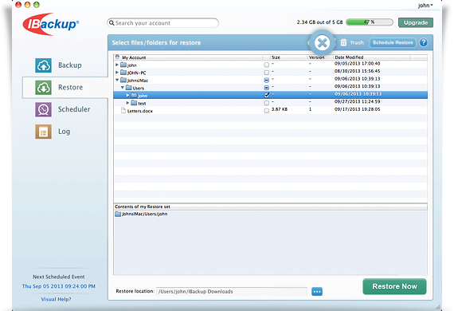This screenshot has height=311, width=454.
Task: Expand the test folder triangle
Action: 127,103
